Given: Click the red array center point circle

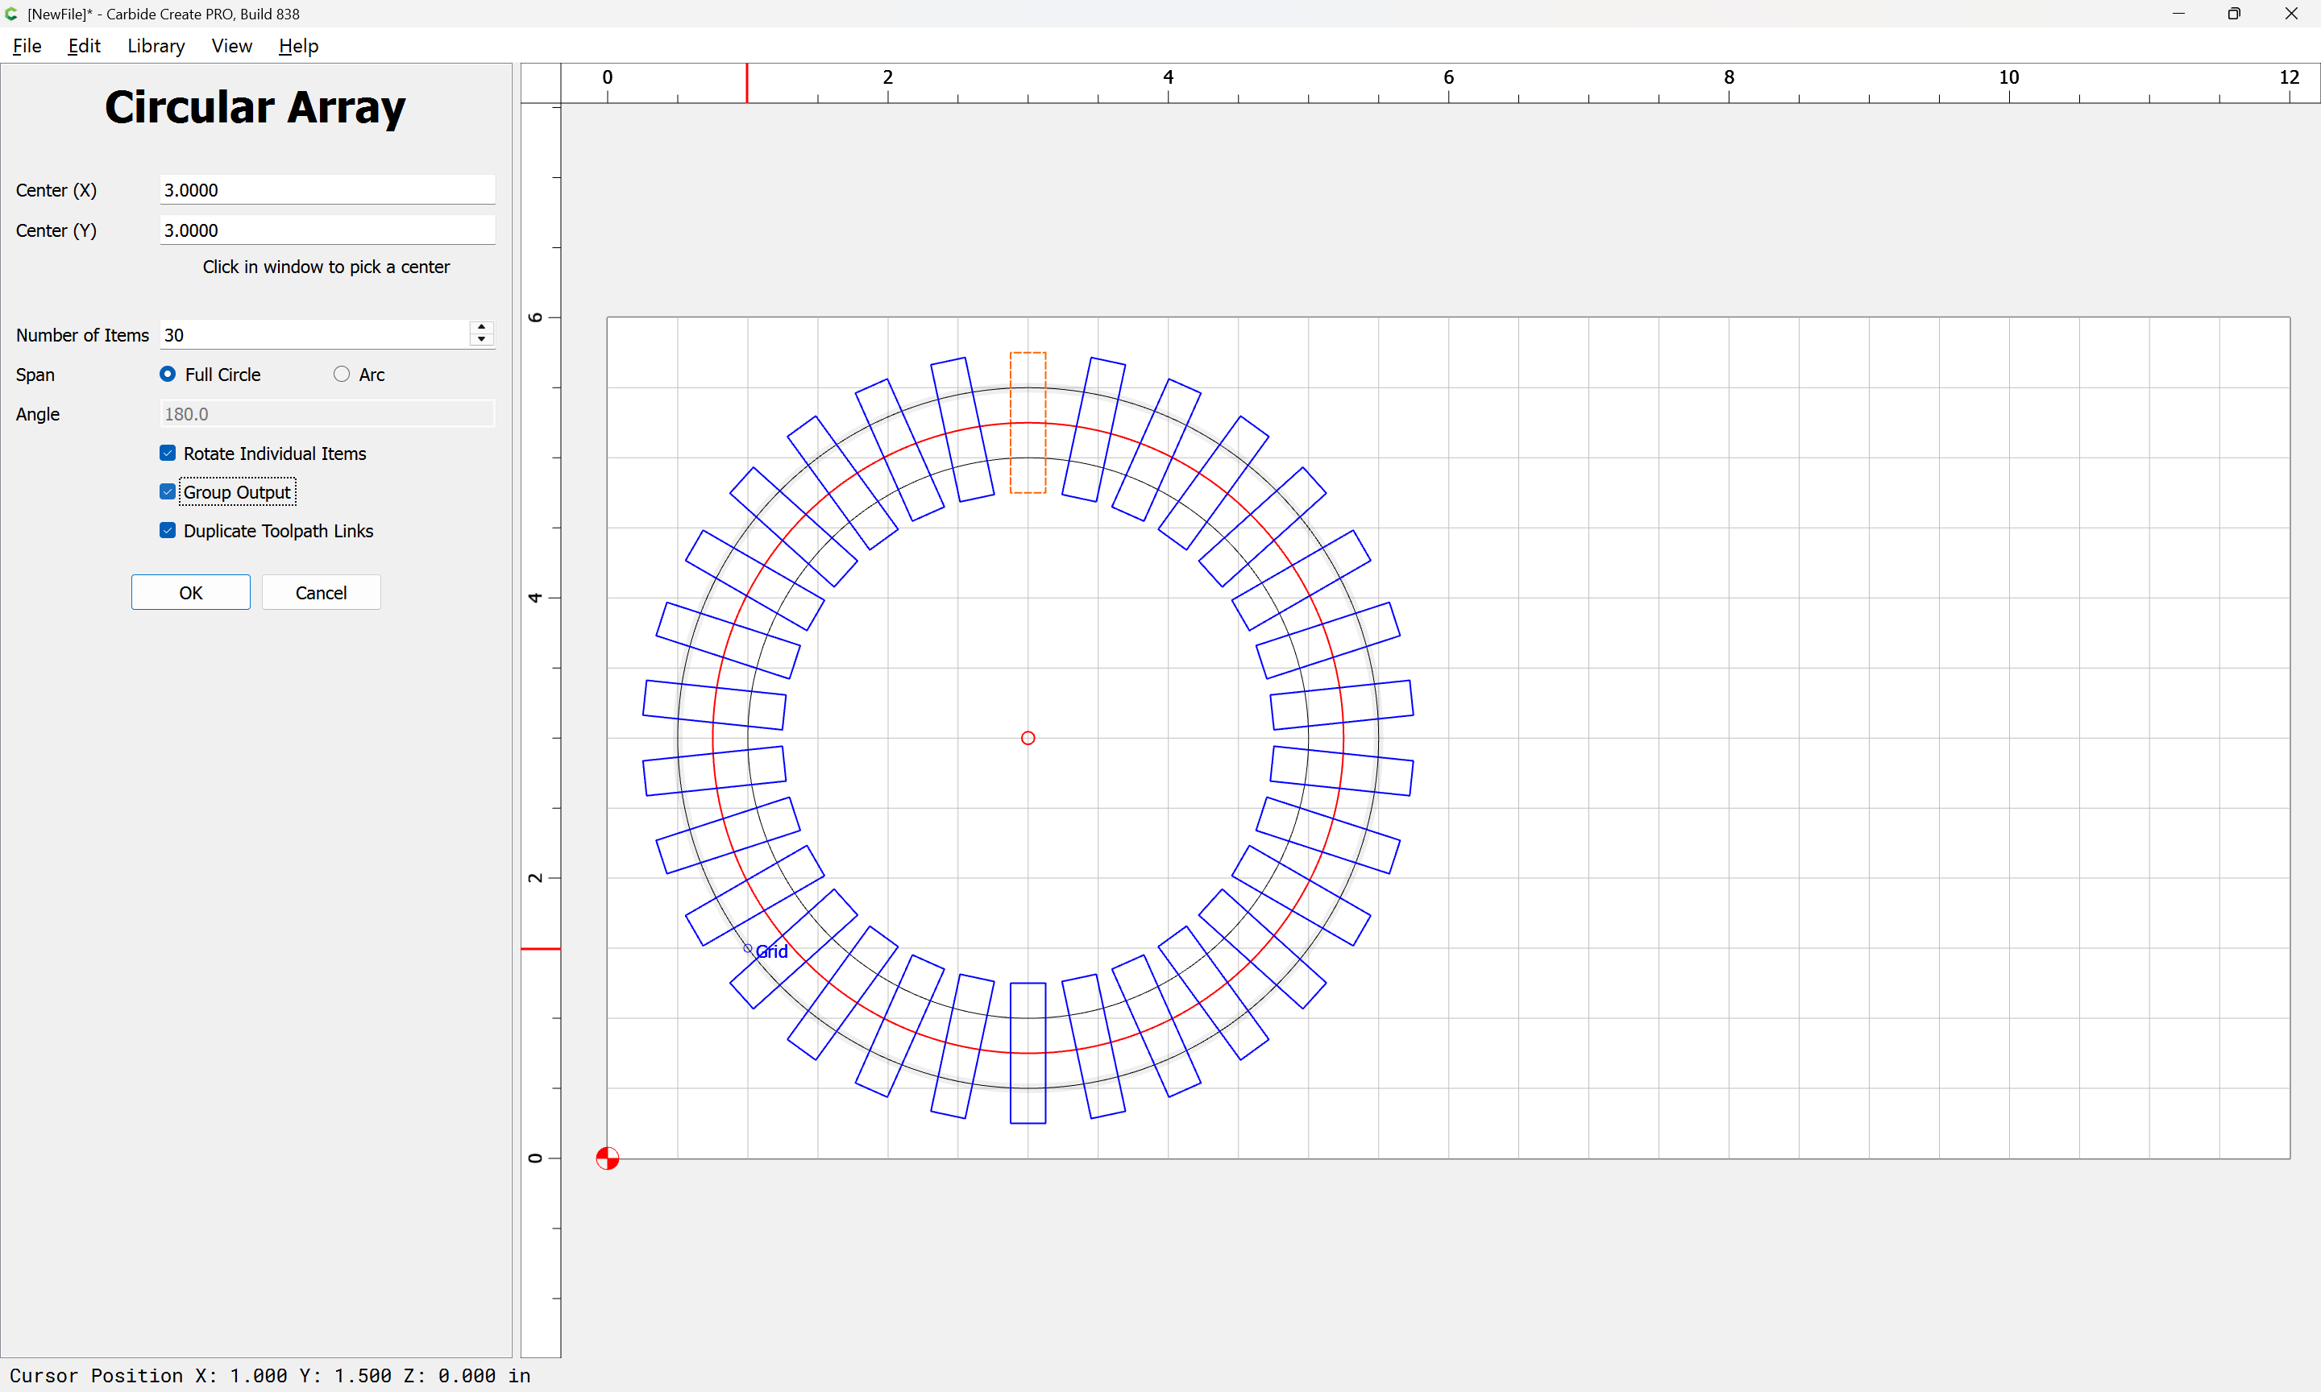Looking at the screenshot, I should click(1028, 738).
